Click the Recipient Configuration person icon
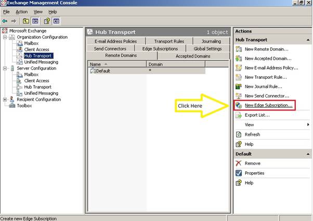Image resolution: width=313 pixels, height=221 pixels. (x=12, y=99)
